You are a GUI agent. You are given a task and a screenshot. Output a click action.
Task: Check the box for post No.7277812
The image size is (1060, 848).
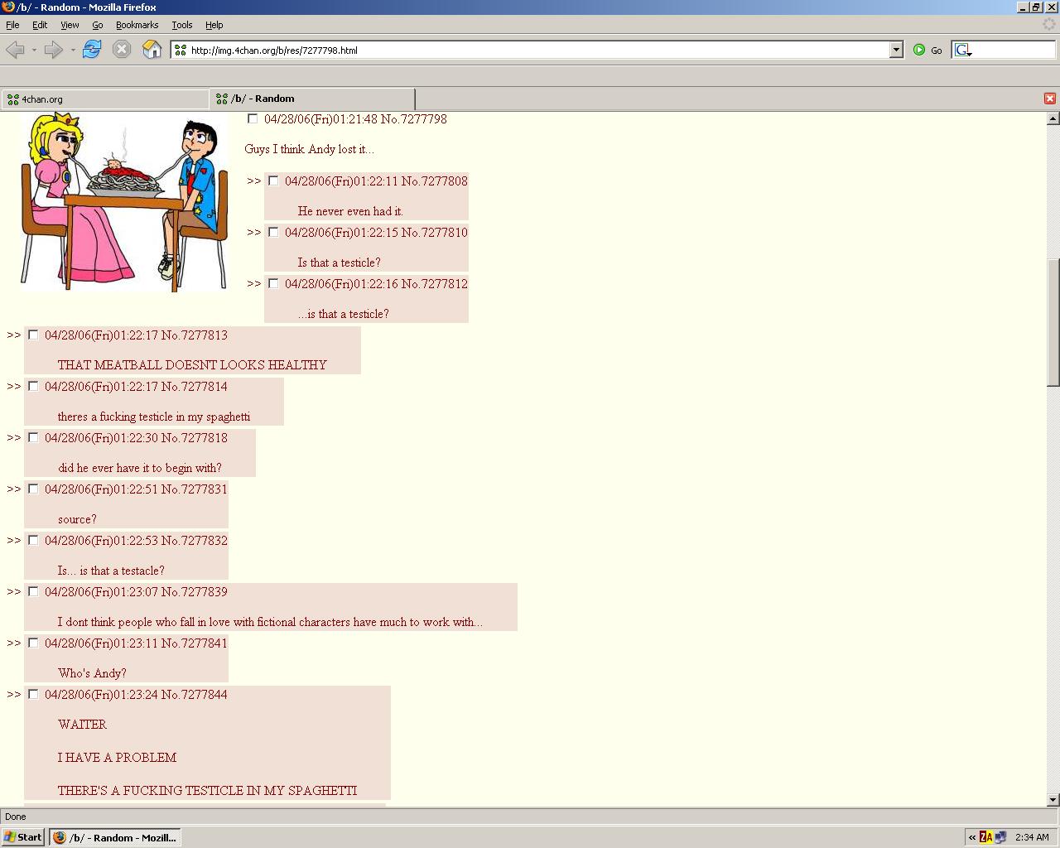click(273, 283)
